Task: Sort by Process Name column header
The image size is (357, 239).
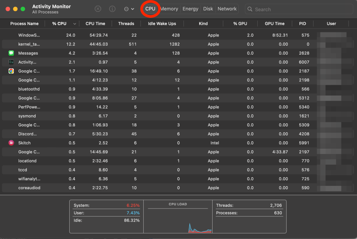Action: 24,24
